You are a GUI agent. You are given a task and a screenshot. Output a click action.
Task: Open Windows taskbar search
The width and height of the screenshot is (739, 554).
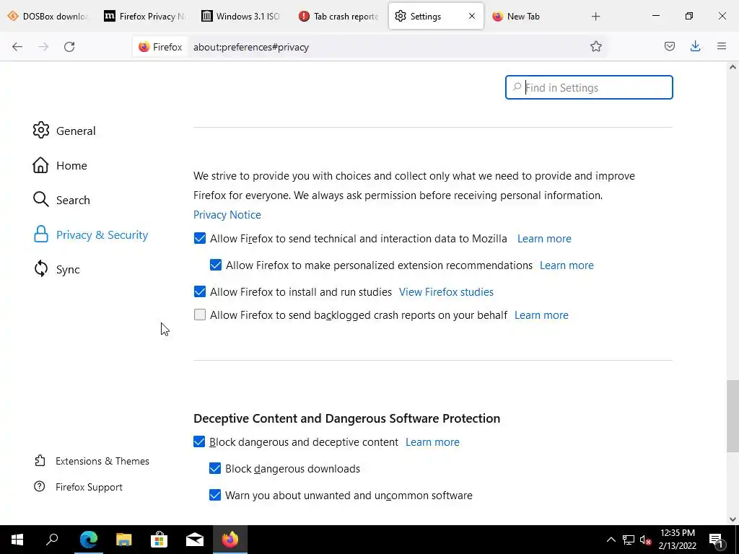pos(52,540)
